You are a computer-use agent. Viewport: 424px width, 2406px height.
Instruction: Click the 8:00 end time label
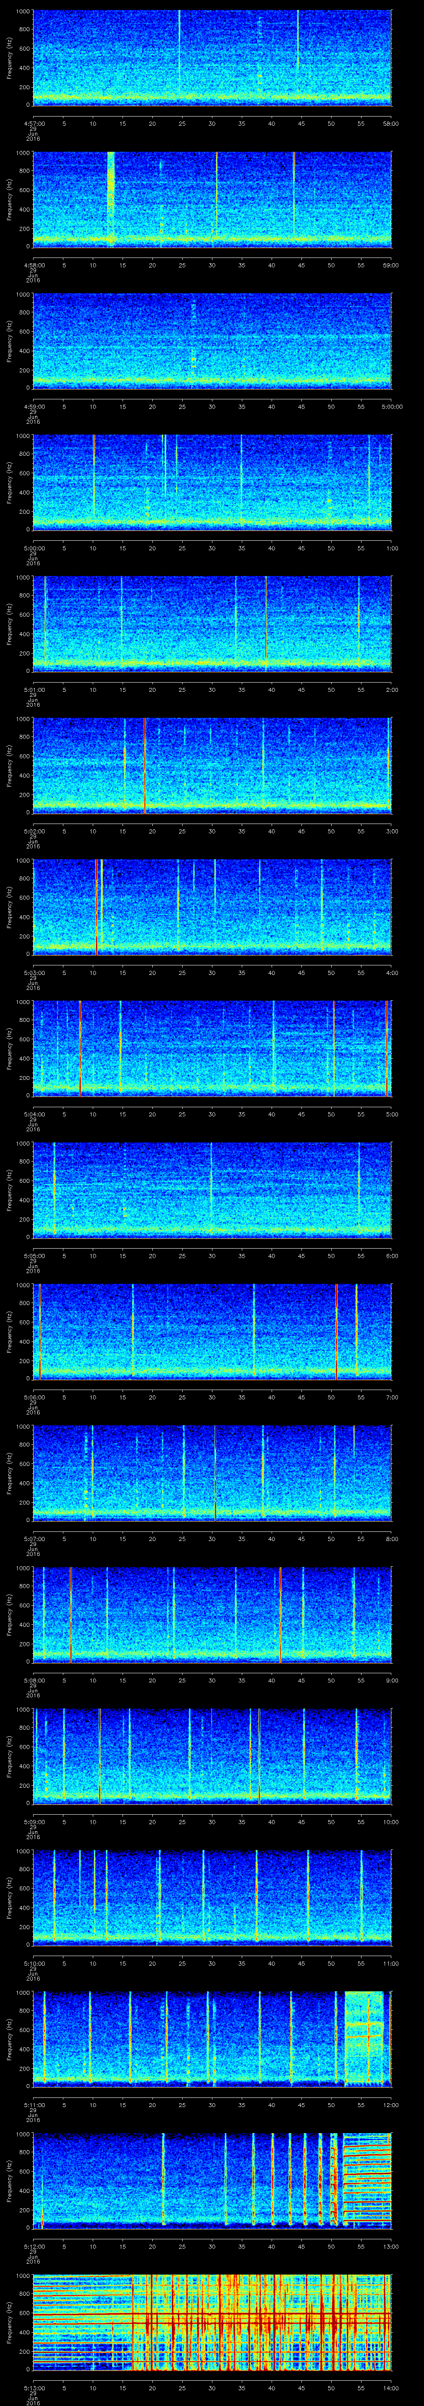(x=391, y=1538)
